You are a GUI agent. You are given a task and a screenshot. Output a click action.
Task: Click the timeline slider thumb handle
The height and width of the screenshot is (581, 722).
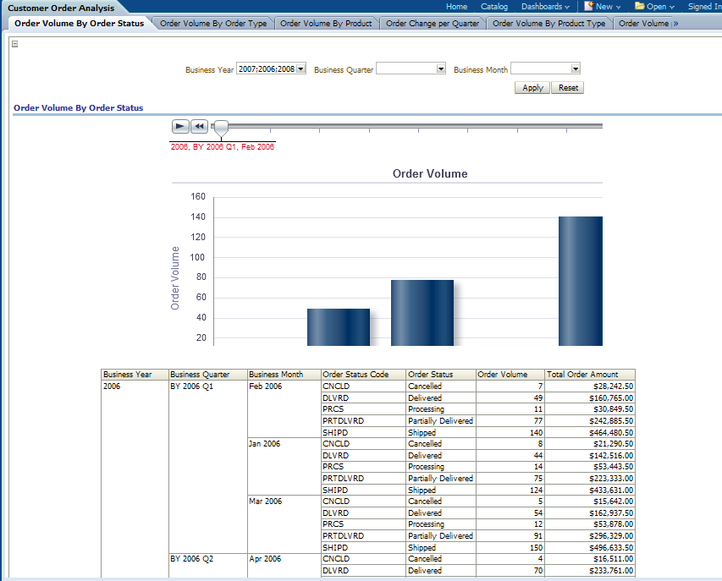click(x=222, y=128)
